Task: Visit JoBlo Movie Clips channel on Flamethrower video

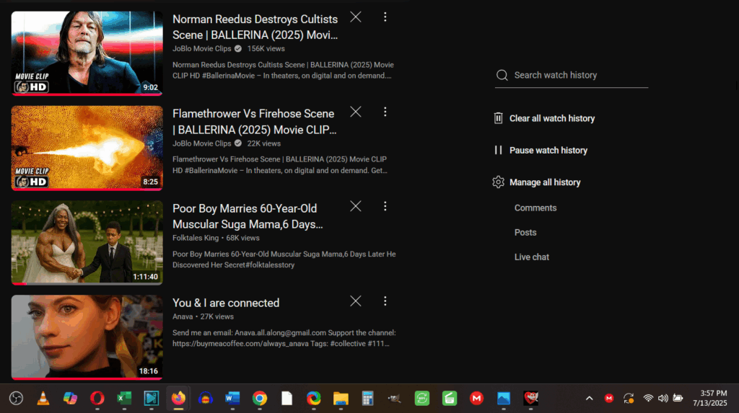Action: pos(202,143)
